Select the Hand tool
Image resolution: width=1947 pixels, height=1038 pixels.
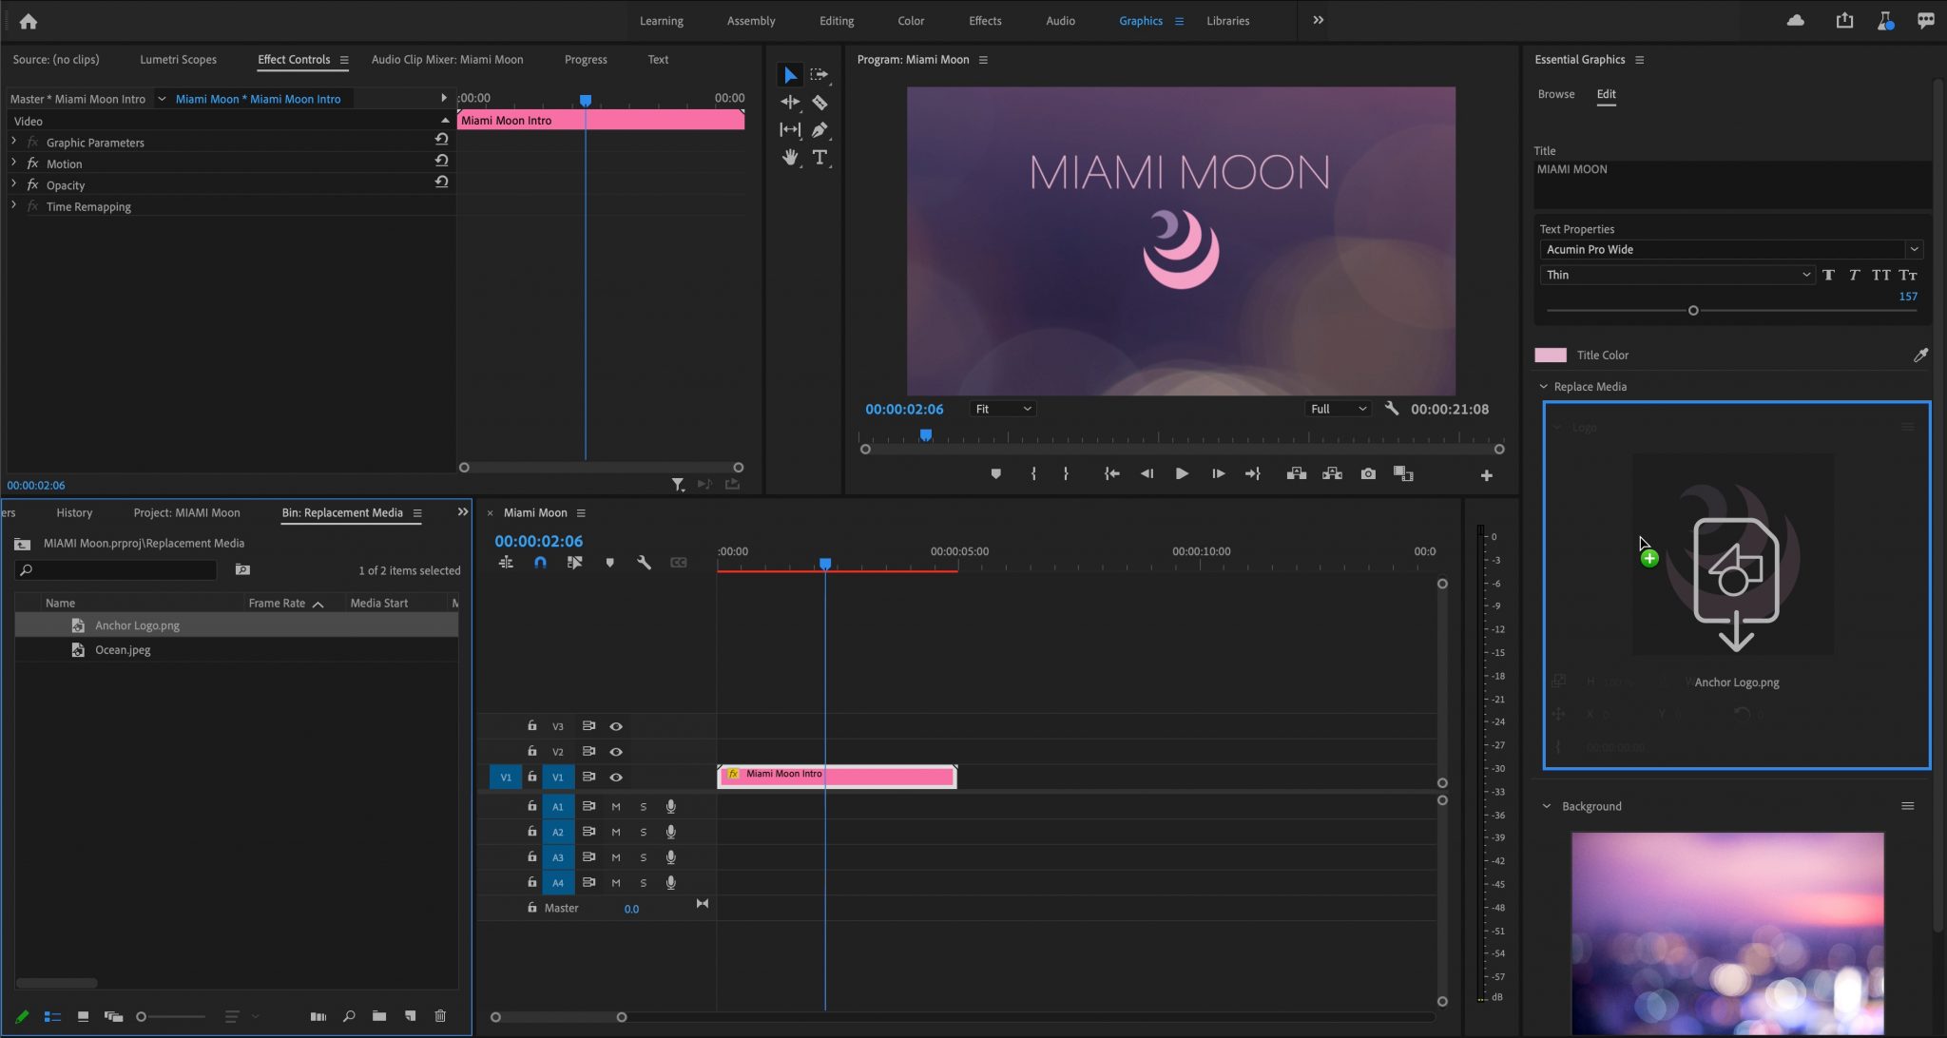(x=789, y=158)
